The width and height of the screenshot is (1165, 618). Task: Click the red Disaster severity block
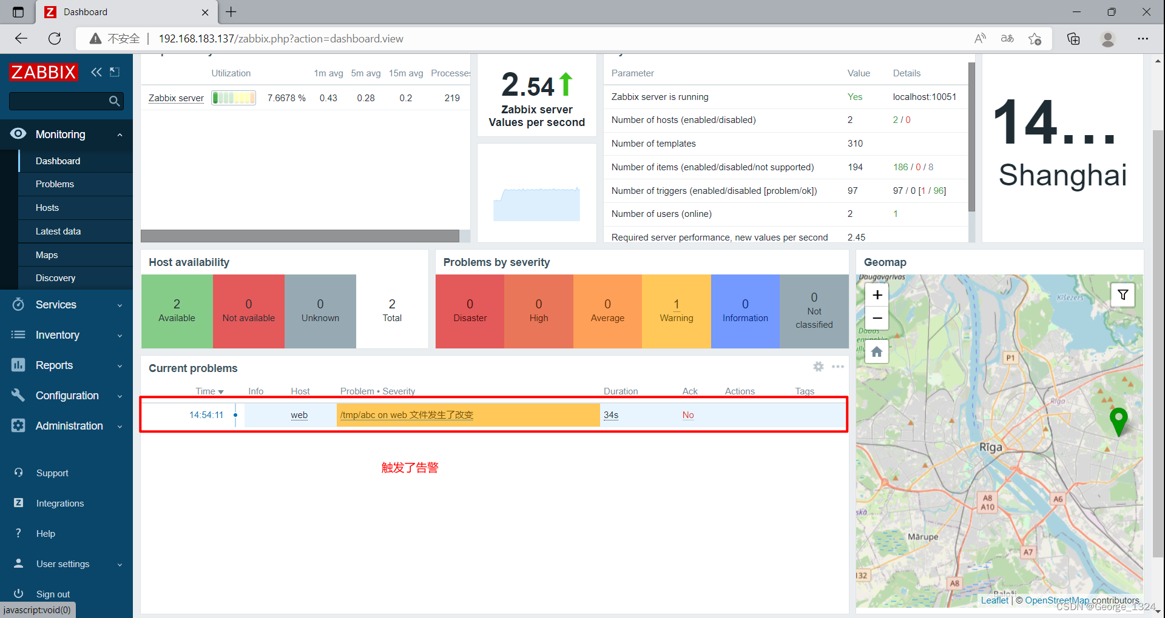470,311
